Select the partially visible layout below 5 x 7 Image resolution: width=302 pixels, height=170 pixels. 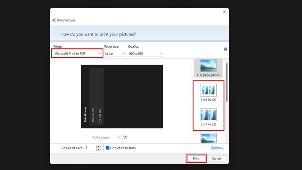(x=208, y=138)
